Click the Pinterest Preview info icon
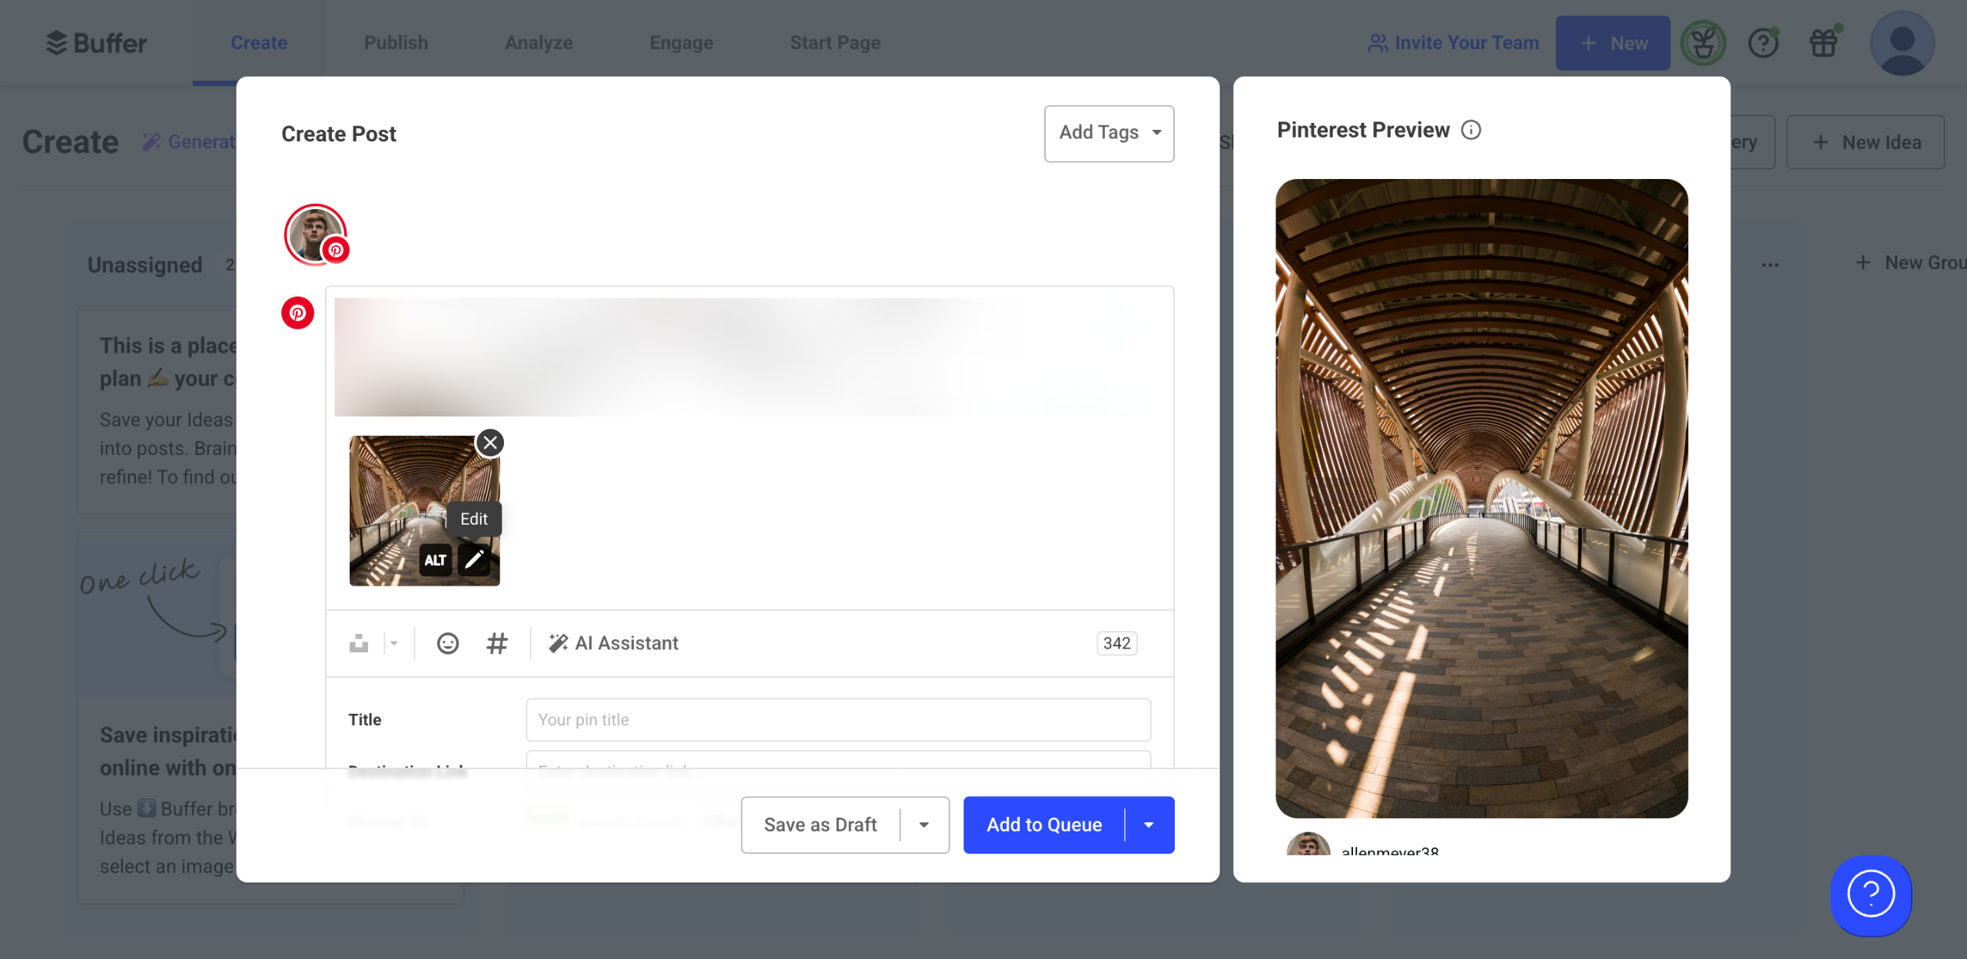 pos(1471,130)
